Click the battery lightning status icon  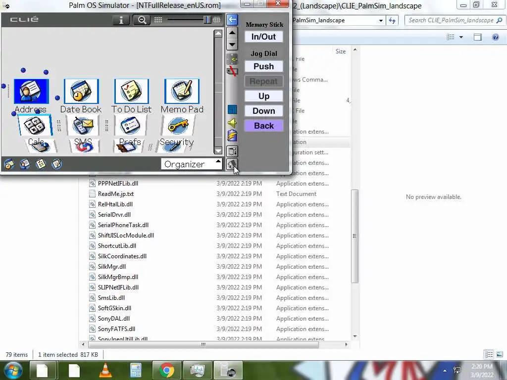pos(232,136)
